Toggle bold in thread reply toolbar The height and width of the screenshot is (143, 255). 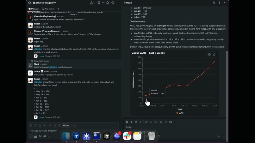tap(127, 122)
